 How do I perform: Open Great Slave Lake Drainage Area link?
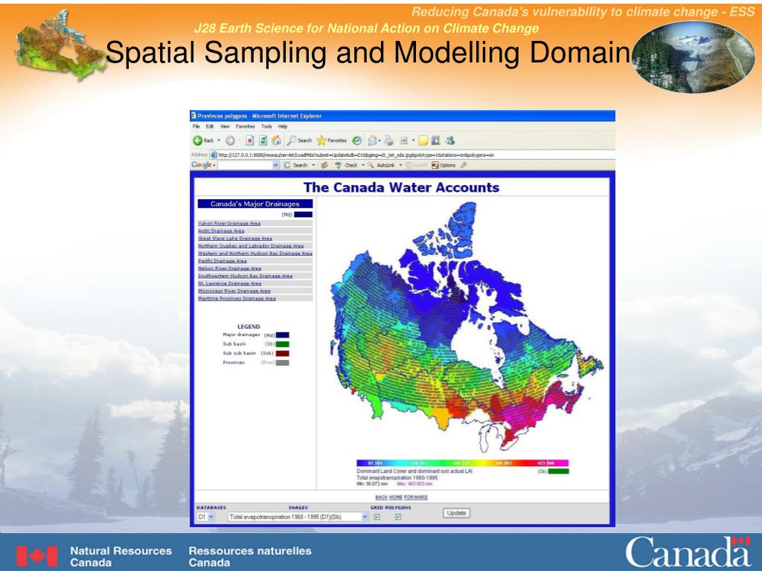pyautogui.click(x=234, y=239)
